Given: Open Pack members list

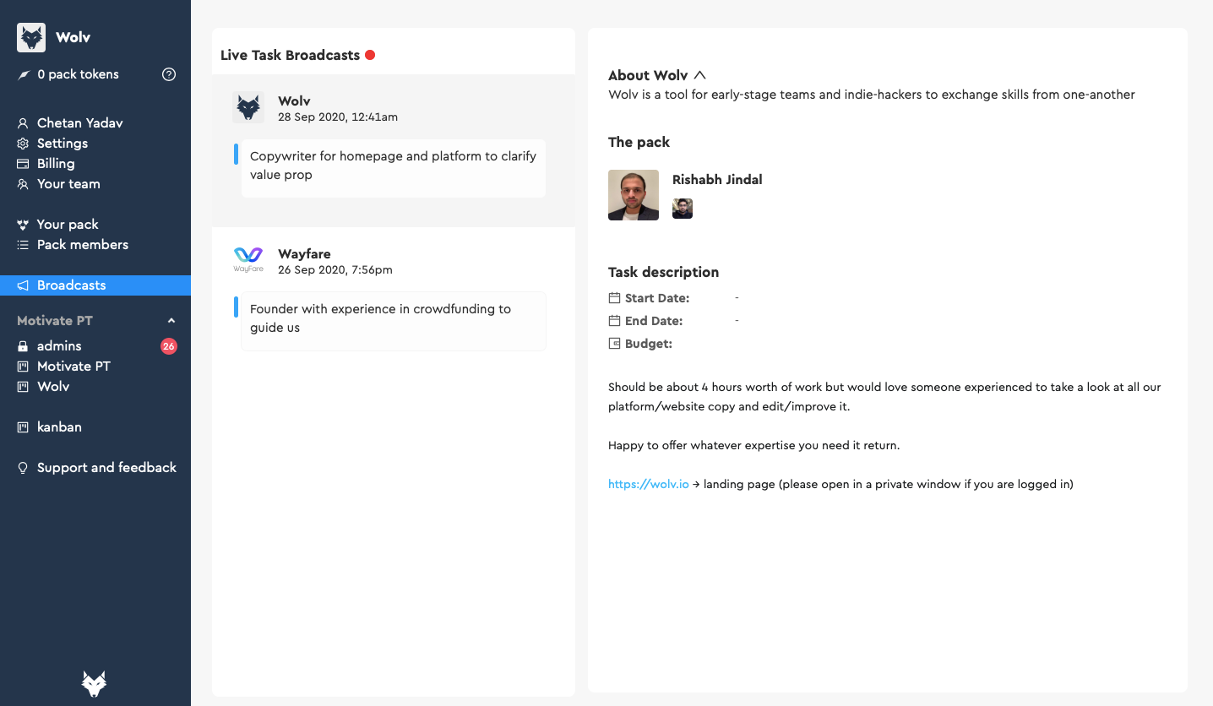Looking at the screenshot, I should point(83,245).
